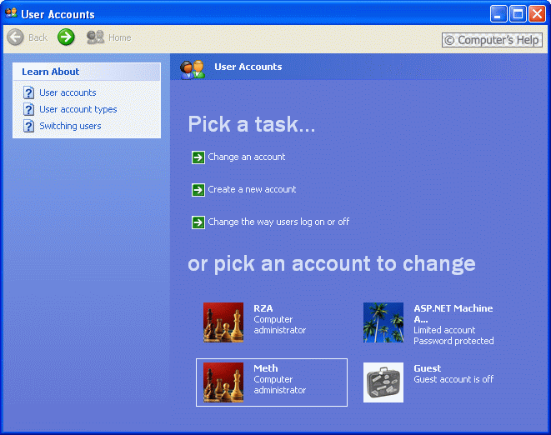Open the Guest account name
Screen dimensions: 551x435
pyautogui.click(x=428, y=368)
